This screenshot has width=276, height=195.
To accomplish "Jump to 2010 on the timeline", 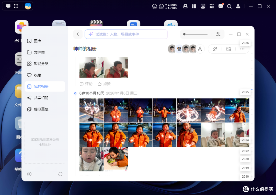I will click(245, 177).
